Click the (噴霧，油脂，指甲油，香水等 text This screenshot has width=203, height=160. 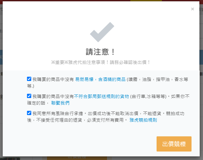coord(157,79)
